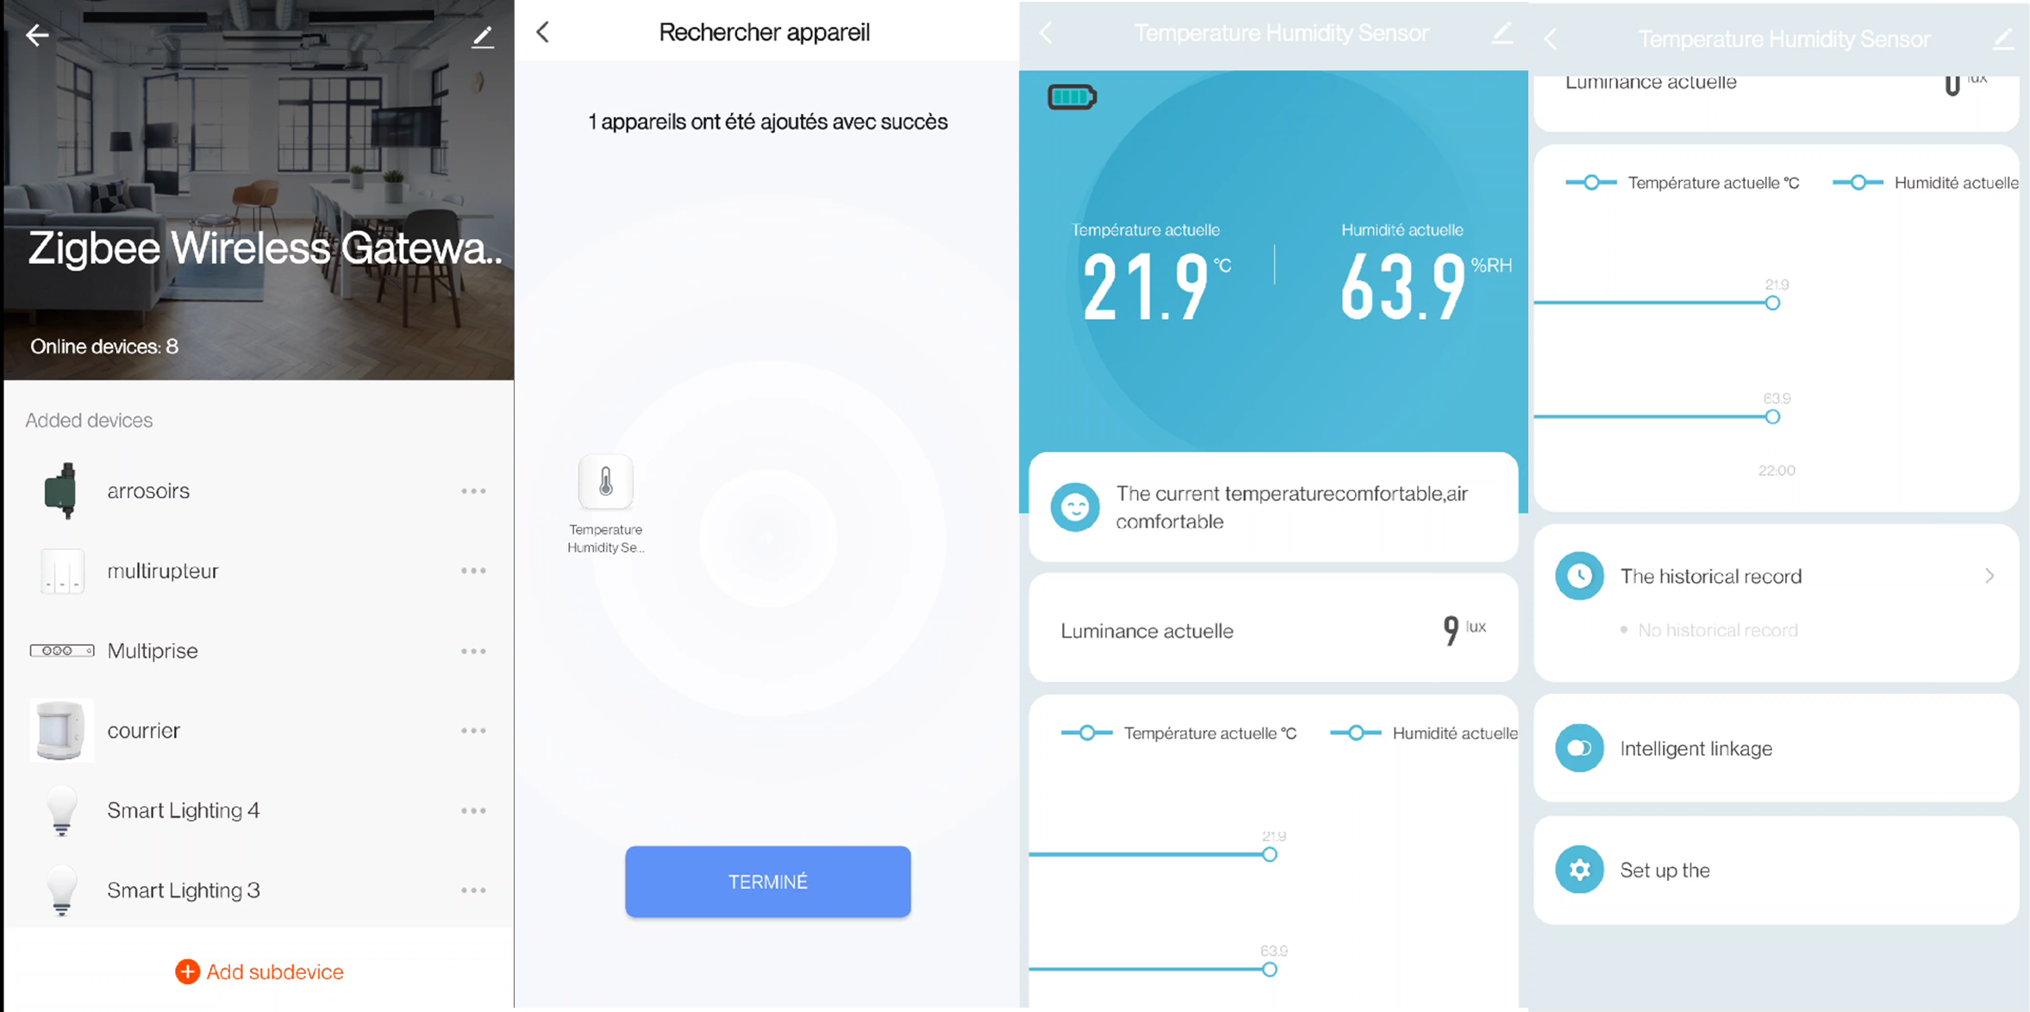Click the TERMINÉ button
The height and width of the screenshot is (1012, 2030).
[768, 881]
